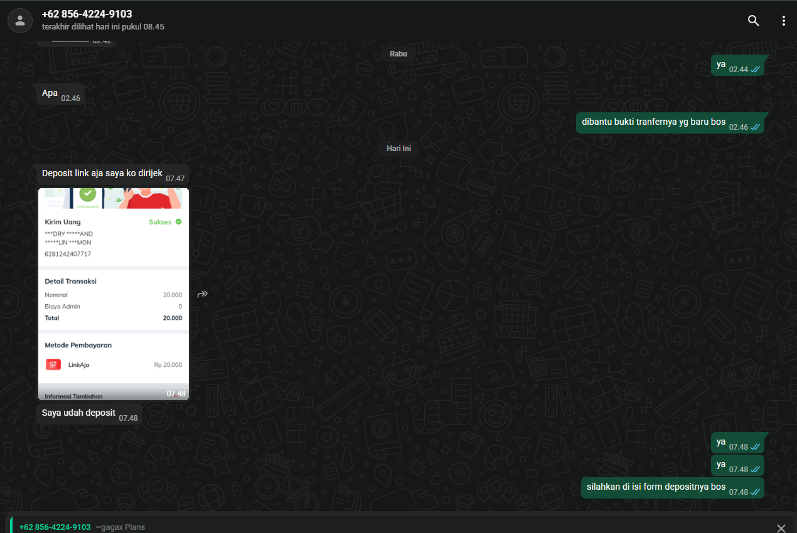The height and width of the screenshot is (533, 797).
Task: Click '~gagax Pians' name in reply bar
Action: [x=120, y=527]
